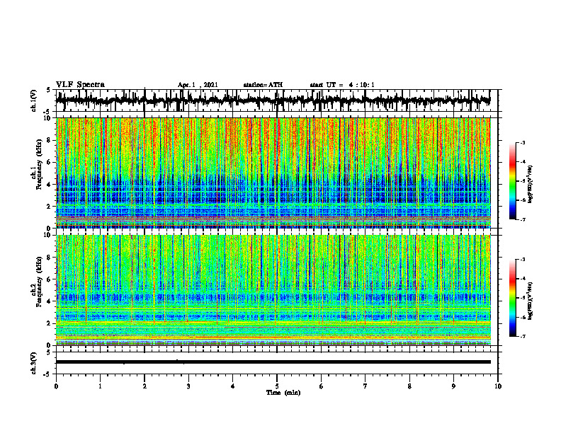Click the "ch.1(V)" waveform axis label

click(x=34, y=100)
